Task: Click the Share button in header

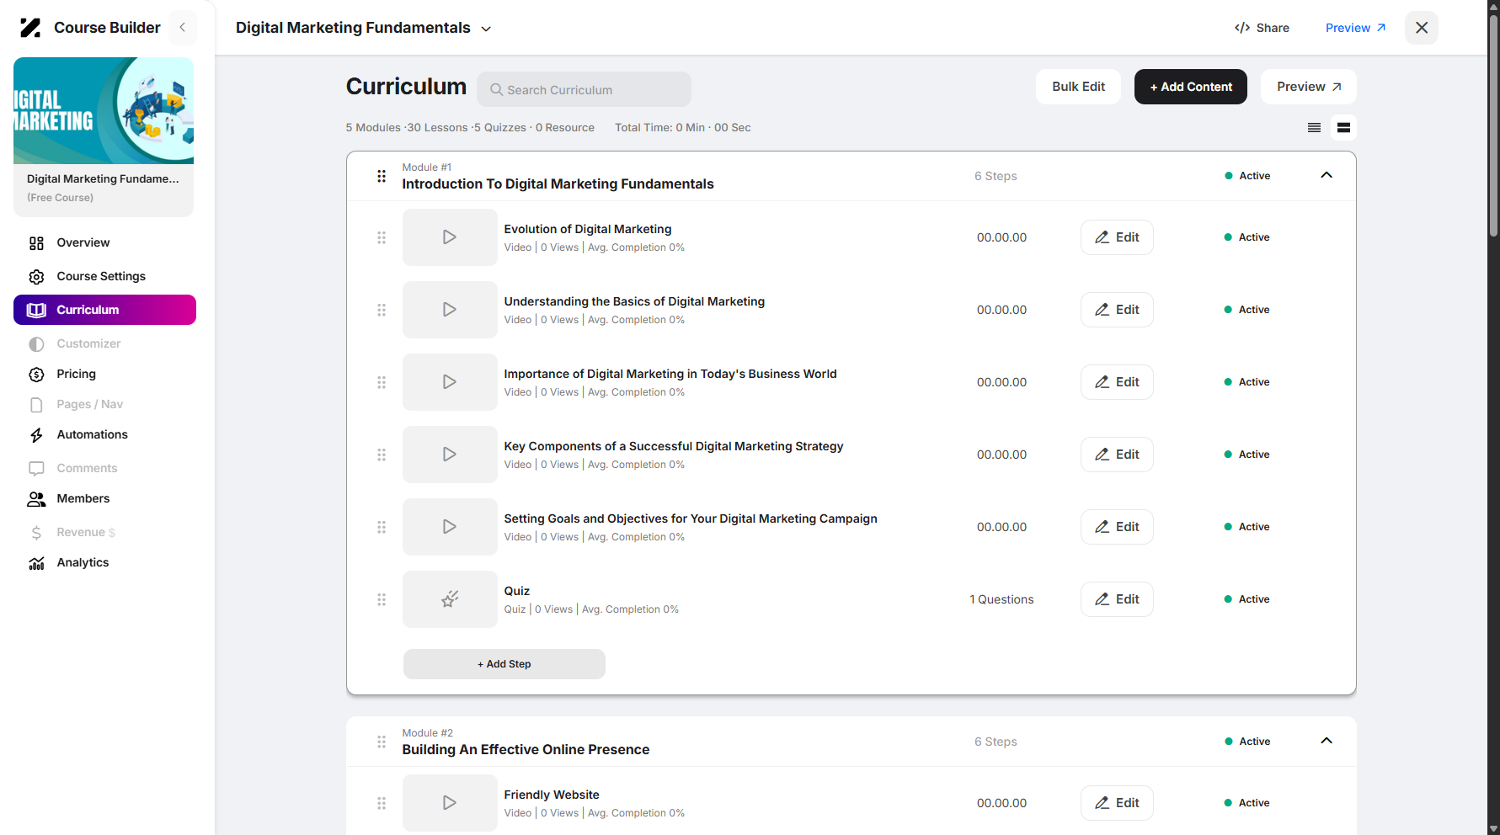Action: pos(1262,28)
